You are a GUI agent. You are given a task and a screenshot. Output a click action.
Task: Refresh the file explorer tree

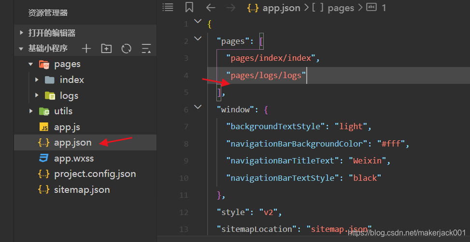(127, 49)
